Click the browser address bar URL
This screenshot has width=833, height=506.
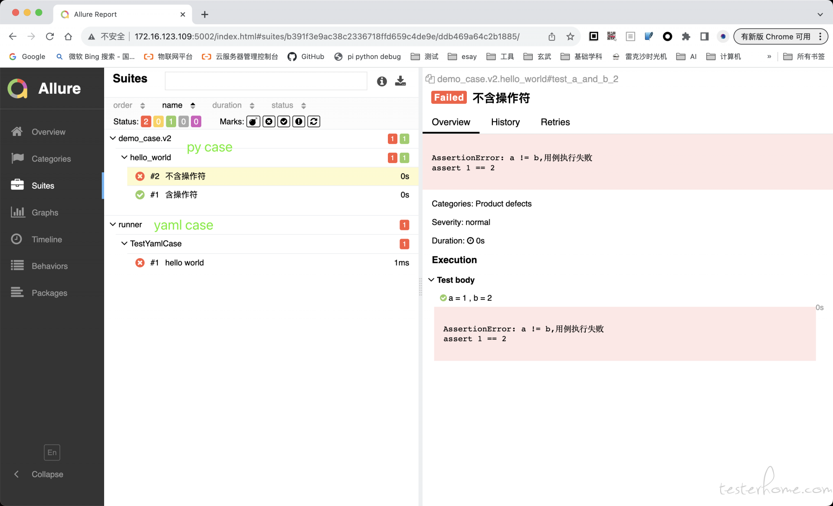click(x=327, y=36)
